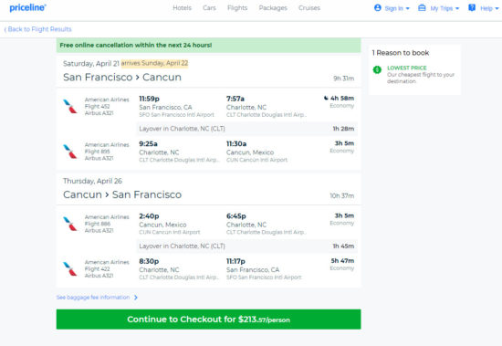
Task: Click the American Airlines logo for Flight 422
Action: (70, 268)
